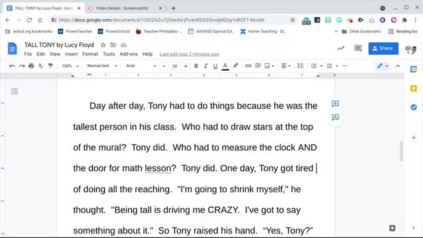Open the text alignment dropdown

point(286,66)
